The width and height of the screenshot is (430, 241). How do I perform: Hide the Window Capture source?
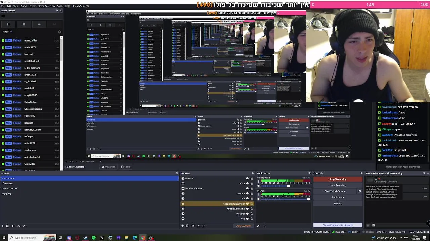[x=247, y=188]
